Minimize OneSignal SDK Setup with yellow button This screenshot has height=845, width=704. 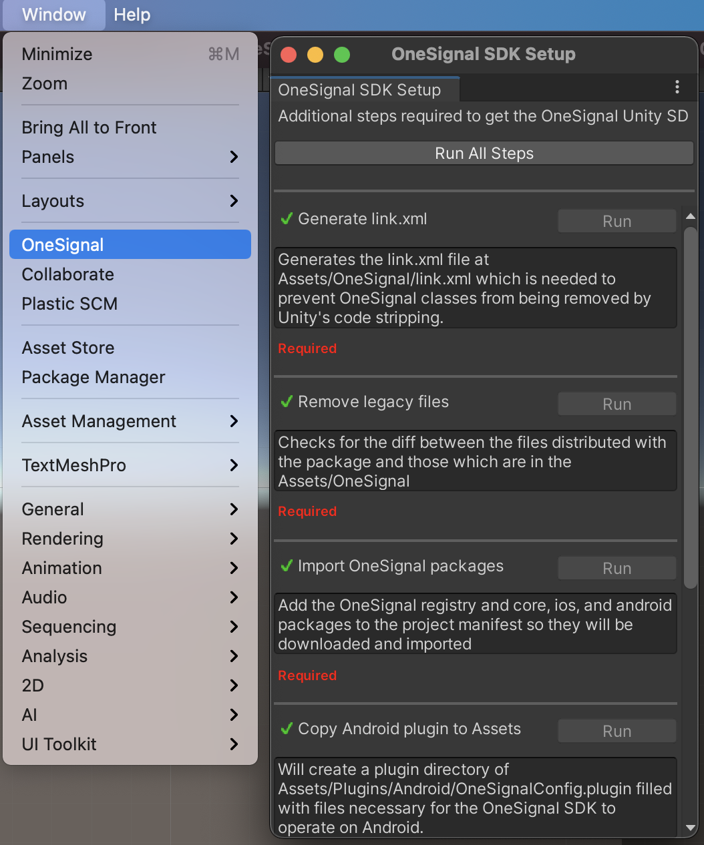pos(315,55)
